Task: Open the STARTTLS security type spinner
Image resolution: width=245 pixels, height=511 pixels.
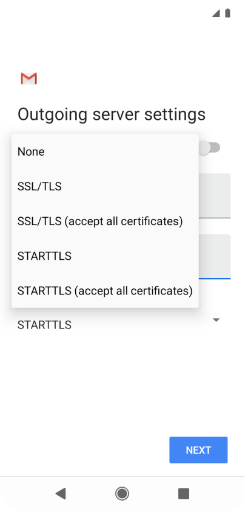Action: [119, 325]
